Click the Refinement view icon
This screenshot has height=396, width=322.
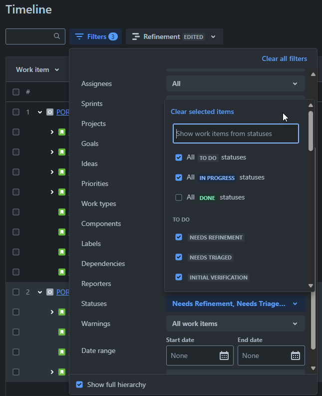coord(136,36)
